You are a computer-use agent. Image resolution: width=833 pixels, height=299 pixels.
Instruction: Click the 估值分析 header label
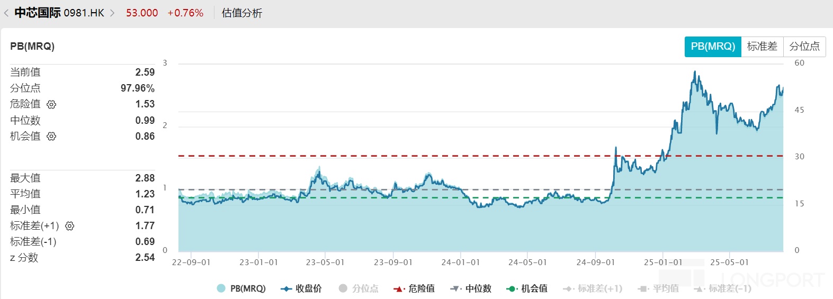pos(242,13)
